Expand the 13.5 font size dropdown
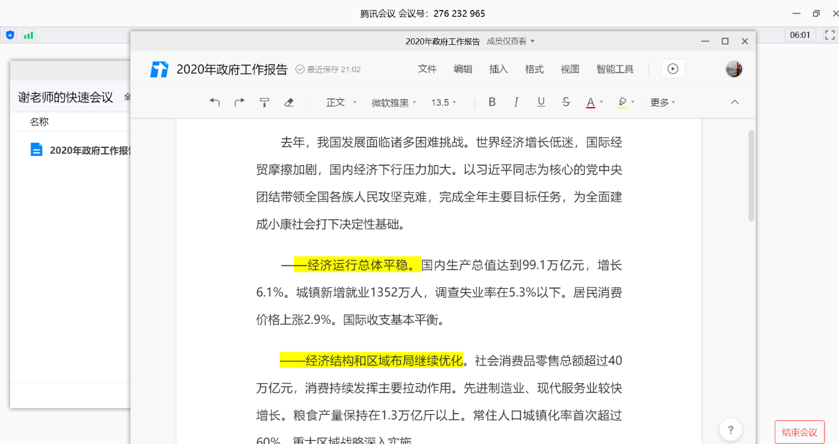This screenshot has height=444, width=839. pos(444,102)
